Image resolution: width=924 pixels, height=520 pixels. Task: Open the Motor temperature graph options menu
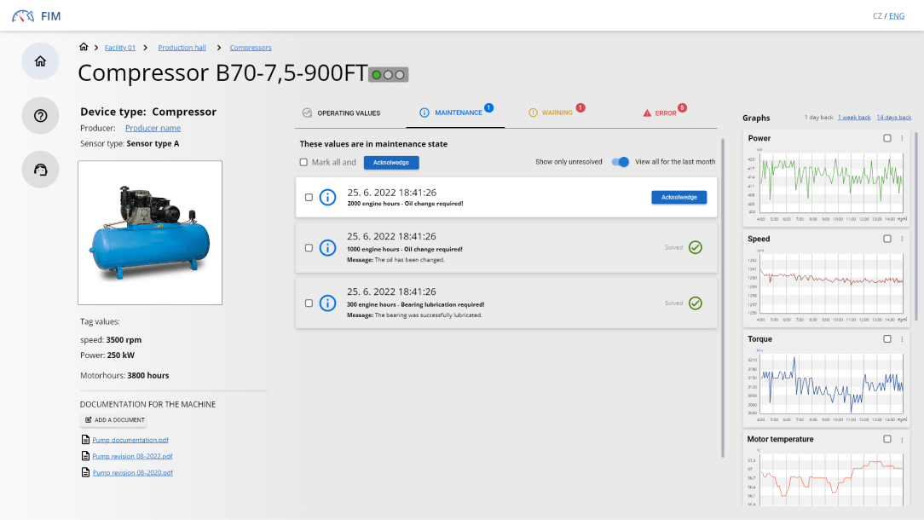[x=902, y=439]
